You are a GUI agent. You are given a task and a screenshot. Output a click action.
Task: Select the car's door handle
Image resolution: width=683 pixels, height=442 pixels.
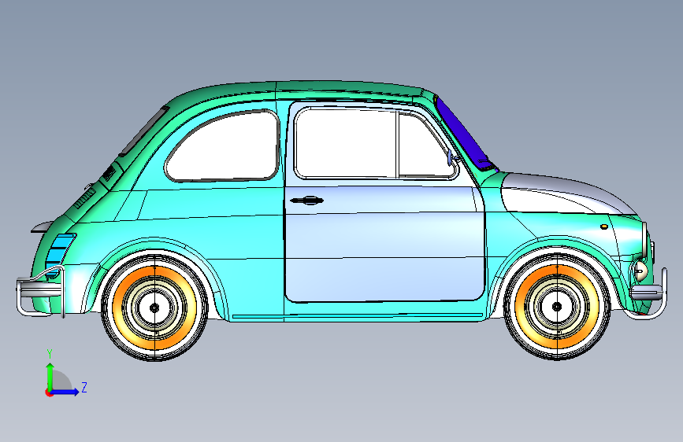pyautogui.click(x=306, y=201)
